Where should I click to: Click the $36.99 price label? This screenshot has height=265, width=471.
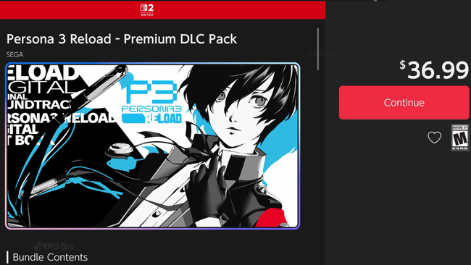click(x=434, y=70)
